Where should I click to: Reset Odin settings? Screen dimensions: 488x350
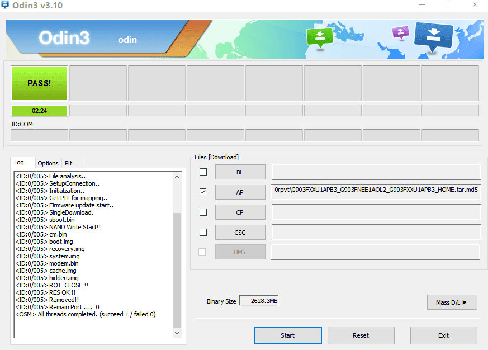click(x=361, y=335)
